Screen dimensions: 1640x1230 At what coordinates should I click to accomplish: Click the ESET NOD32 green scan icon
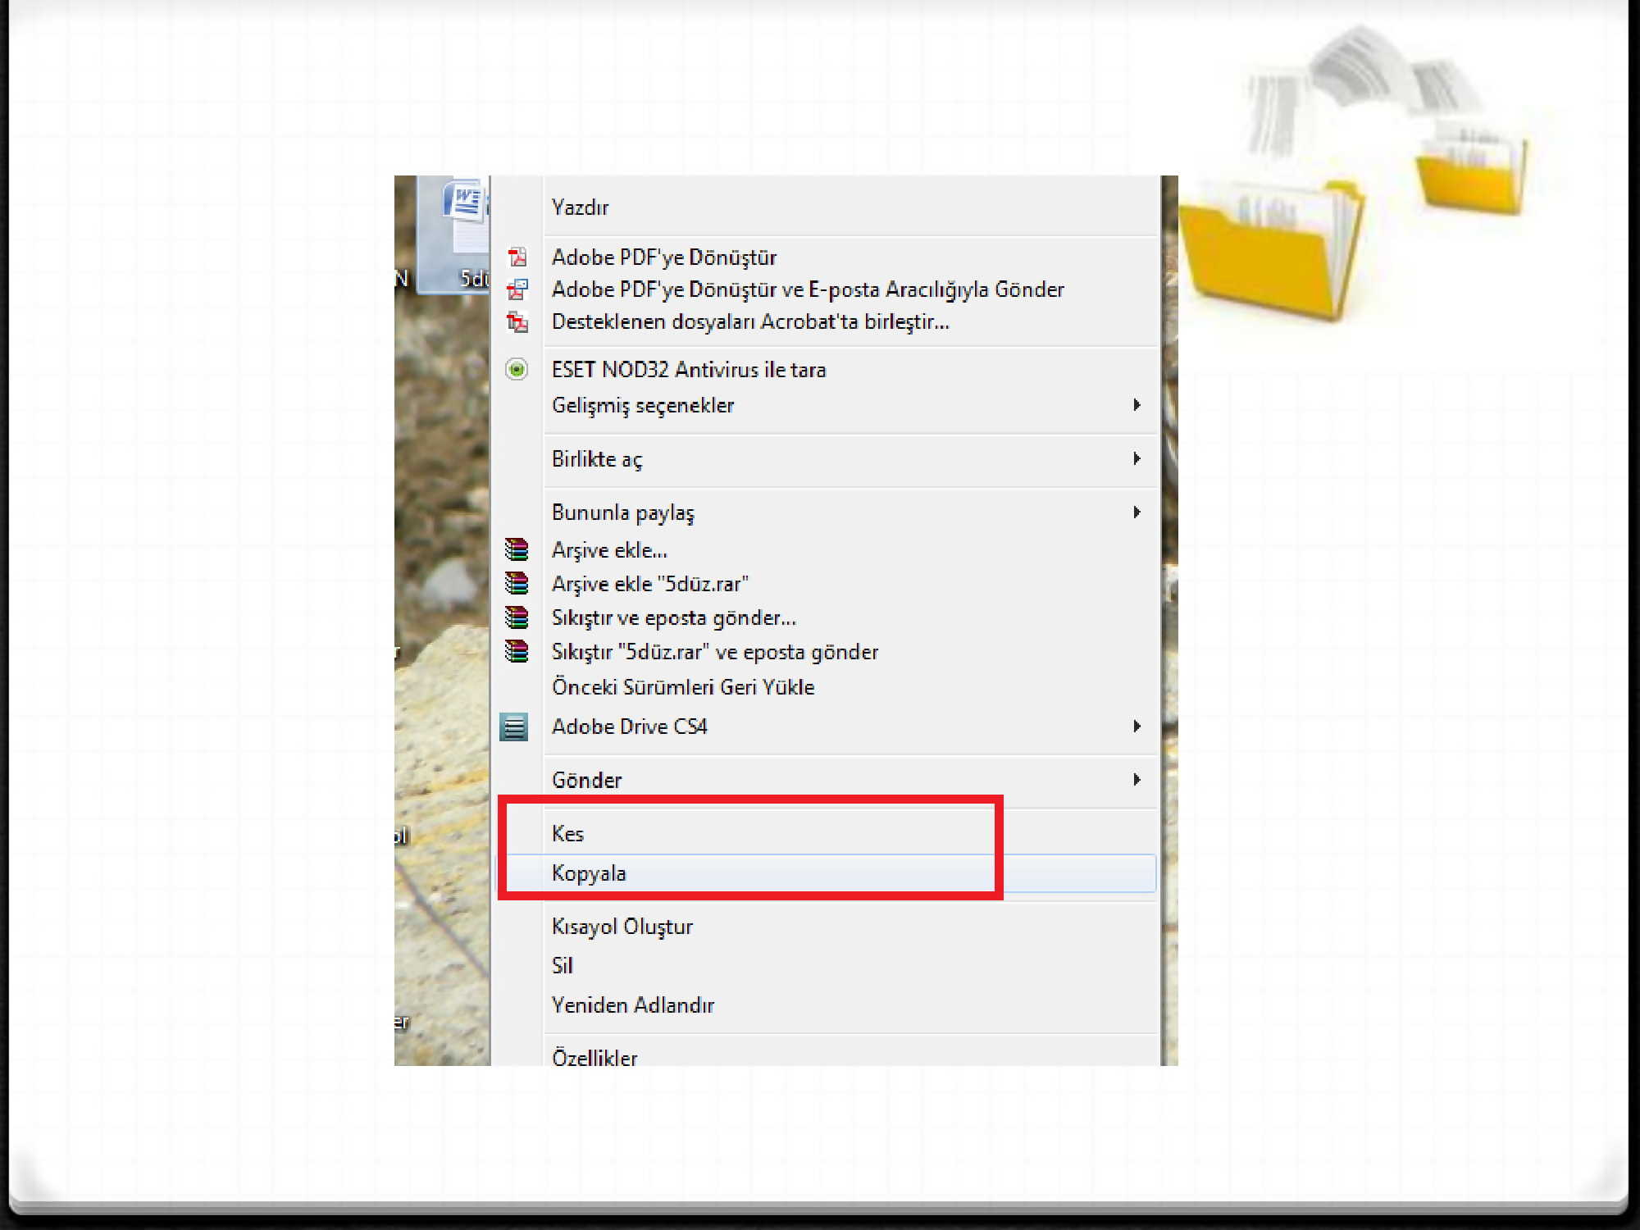tap(517, 370)
